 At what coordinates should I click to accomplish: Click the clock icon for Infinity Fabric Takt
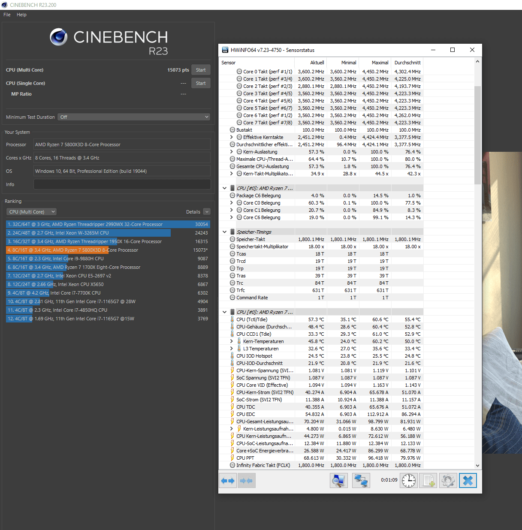point(232,465)
